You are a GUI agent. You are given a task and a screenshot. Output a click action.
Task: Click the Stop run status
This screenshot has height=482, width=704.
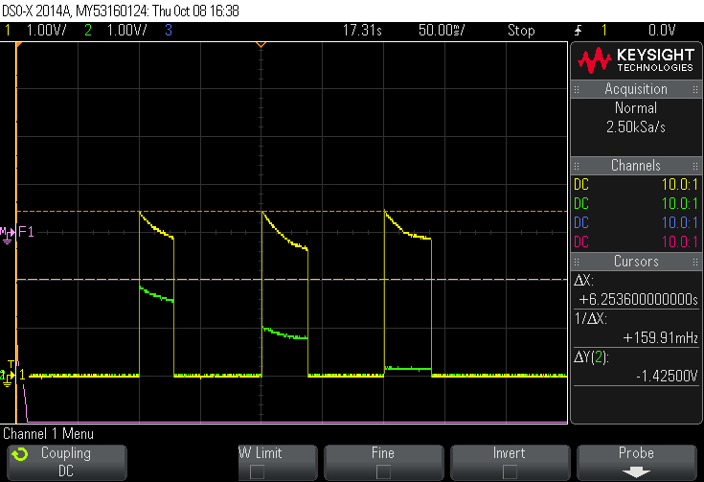tap(521, 31)
